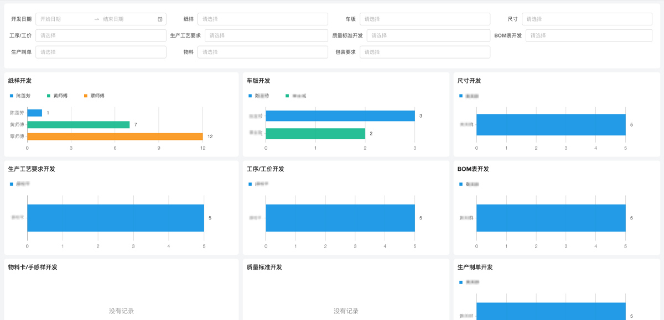
Task: Toggle the 陈莲芳 series in the 纸样开发 legend
Action: (x=23, y=96)
